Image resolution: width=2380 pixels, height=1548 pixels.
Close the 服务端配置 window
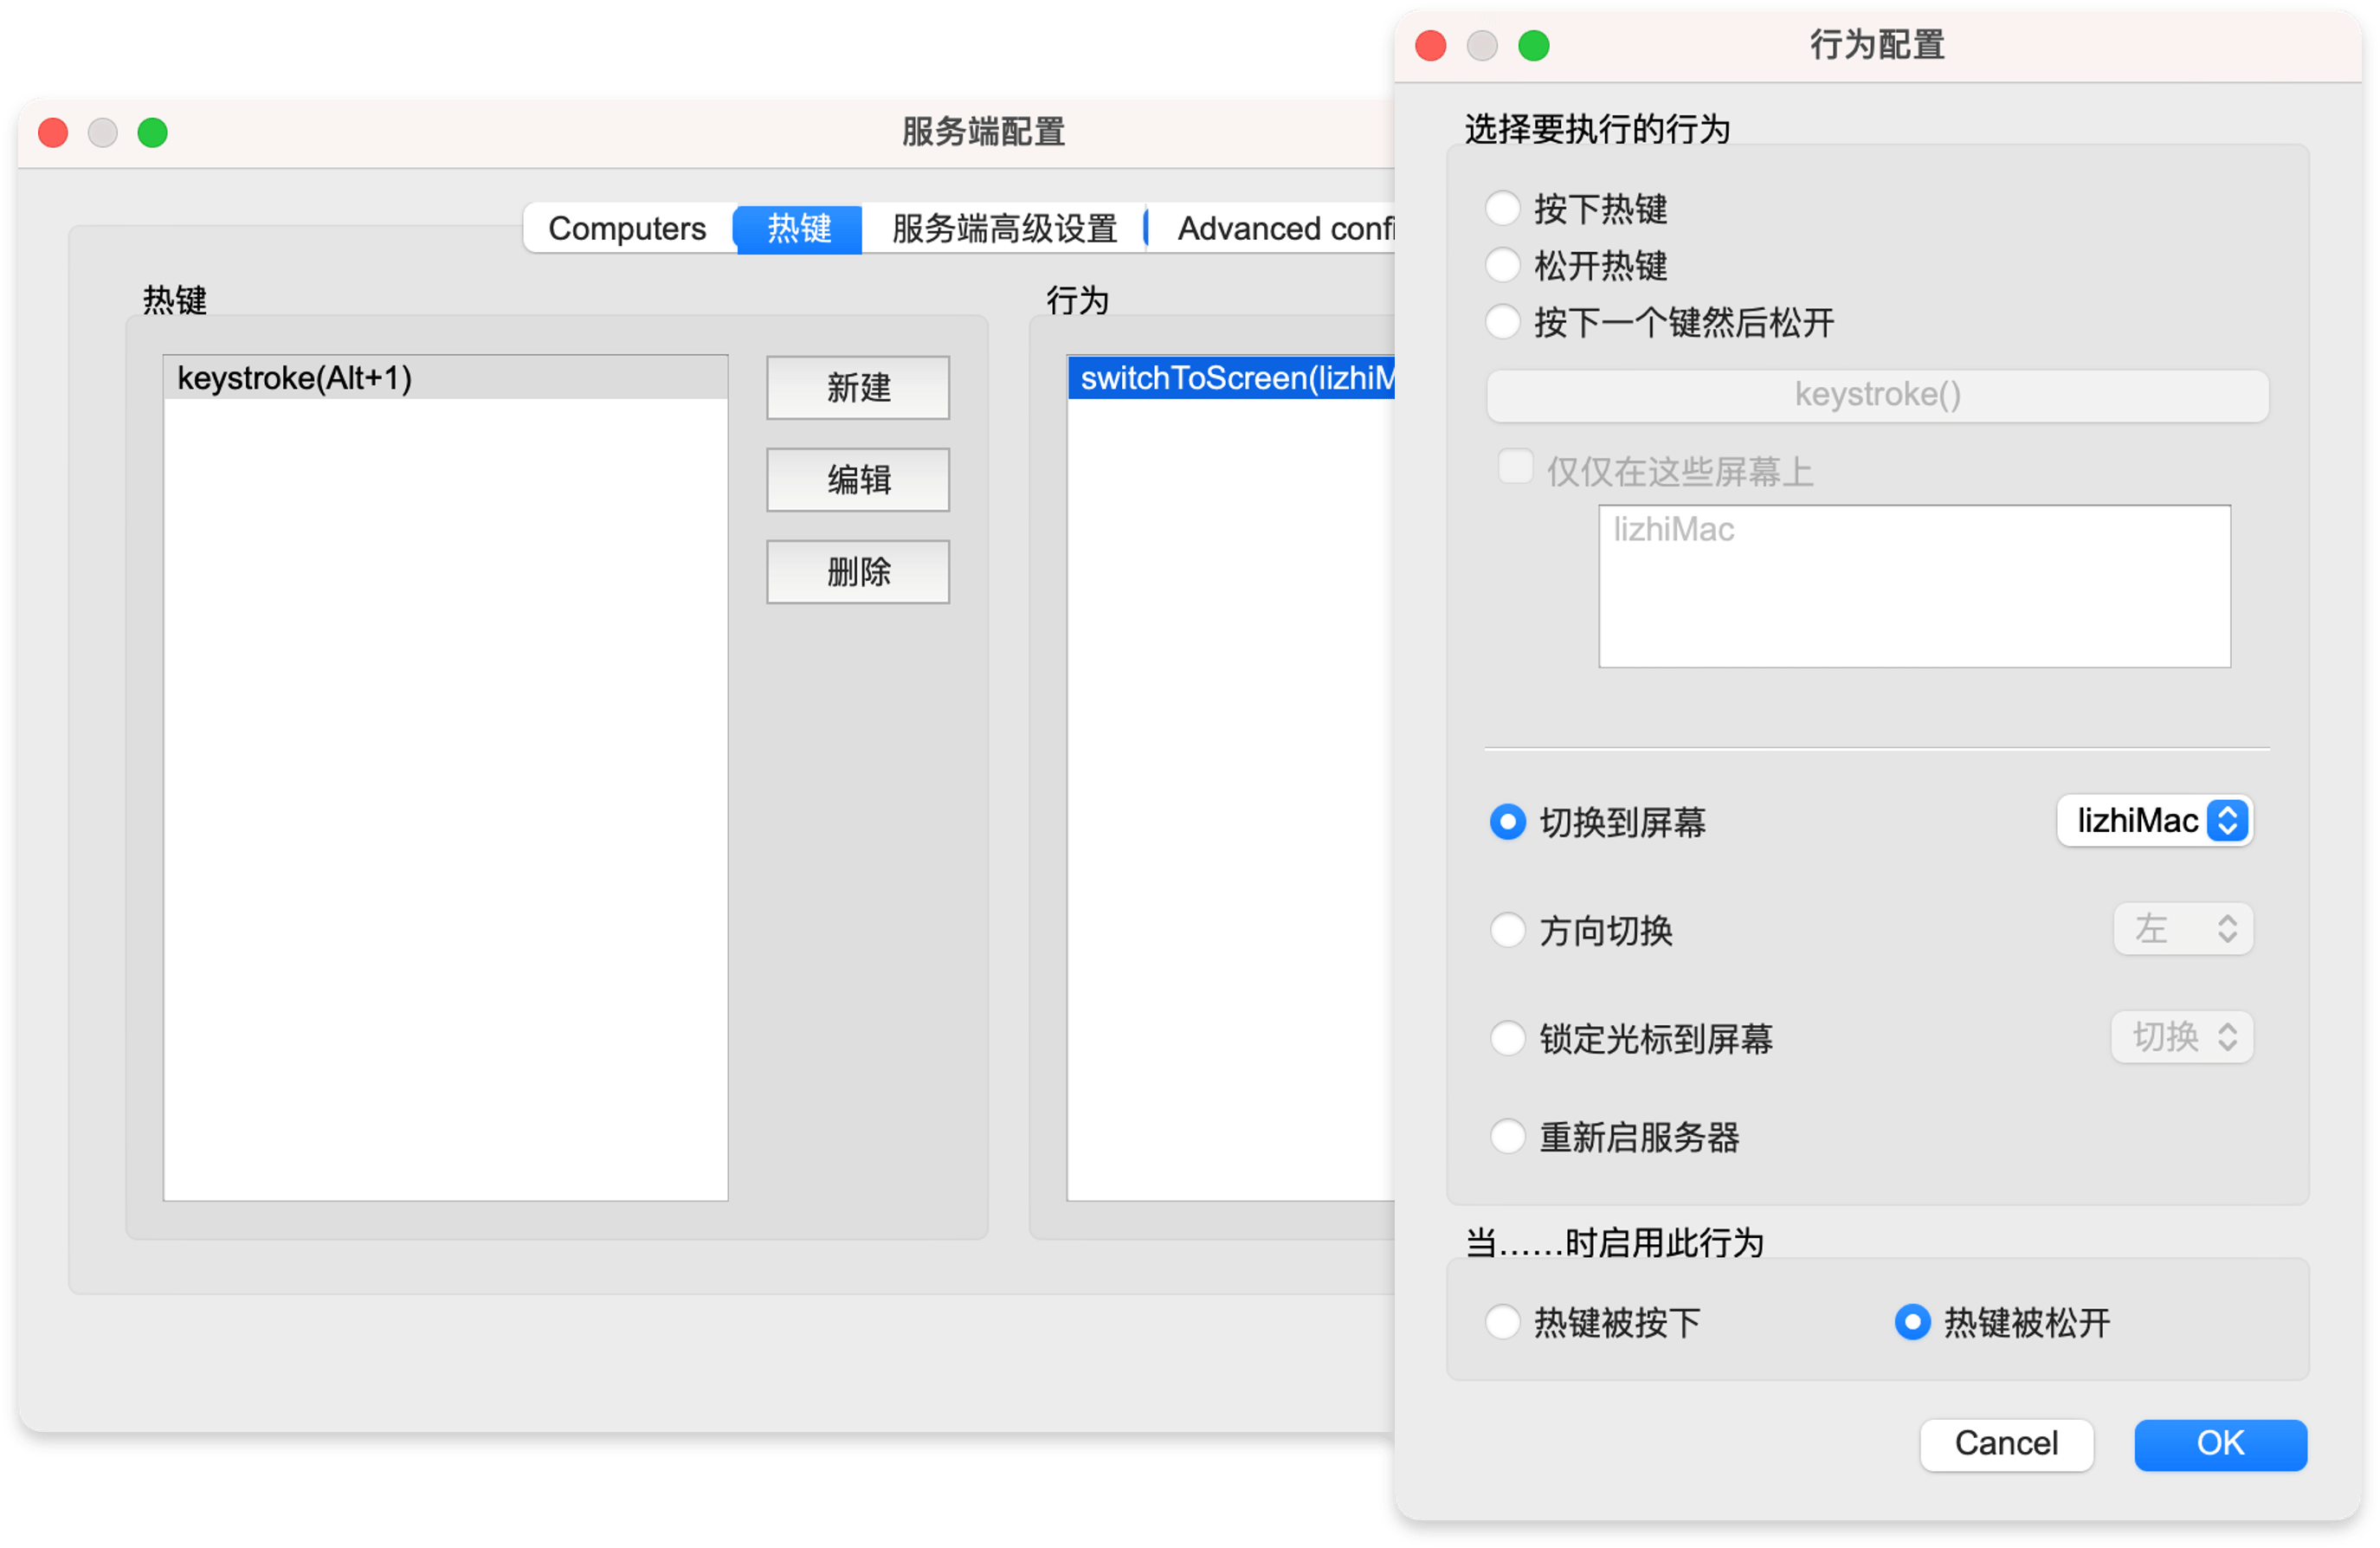(53, 132)
